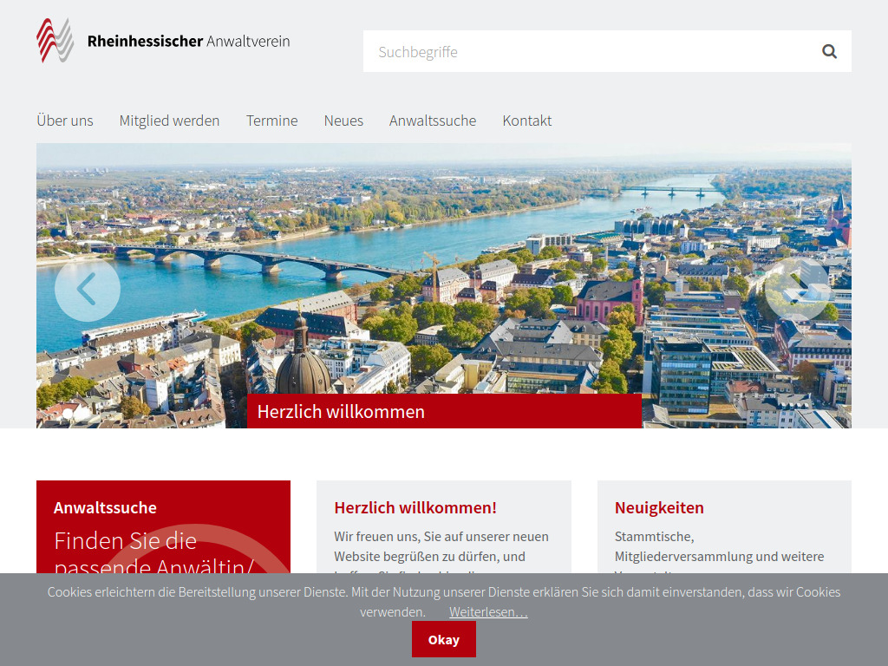Accept cookies with the Okay button

coord(444,639)
